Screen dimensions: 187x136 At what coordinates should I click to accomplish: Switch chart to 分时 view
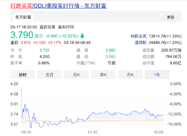point(23,75)
